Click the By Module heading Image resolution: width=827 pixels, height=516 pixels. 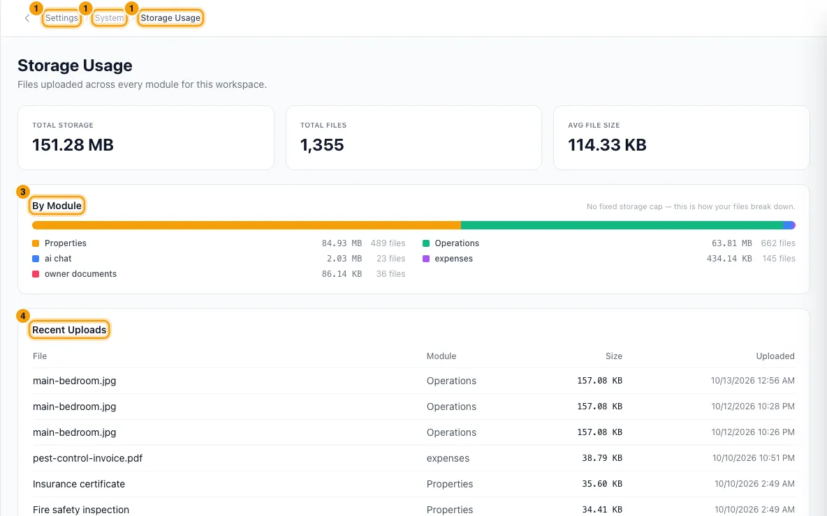tap(57, 206)
